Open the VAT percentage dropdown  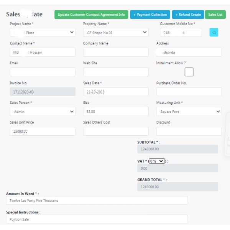point(156,161)
